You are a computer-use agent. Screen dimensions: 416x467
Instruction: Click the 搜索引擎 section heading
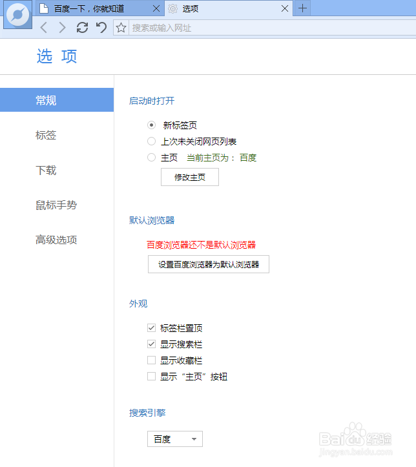click(147, 413)
